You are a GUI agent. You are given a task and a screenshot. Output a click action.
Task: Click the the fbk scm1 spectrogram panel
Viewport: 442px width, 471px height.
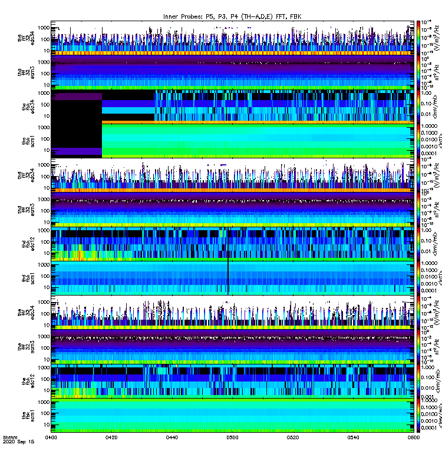pos(232,416)
